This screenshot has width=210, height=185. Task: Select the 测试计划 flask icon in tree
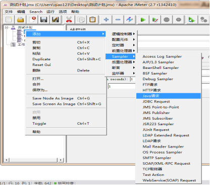coord(13,27)
